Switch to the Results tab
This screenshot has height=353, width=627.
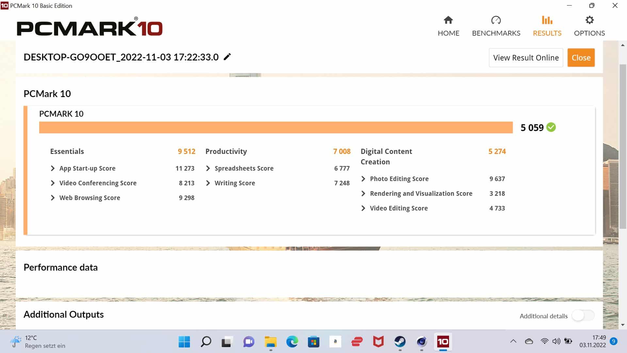(x=547, y=26)
